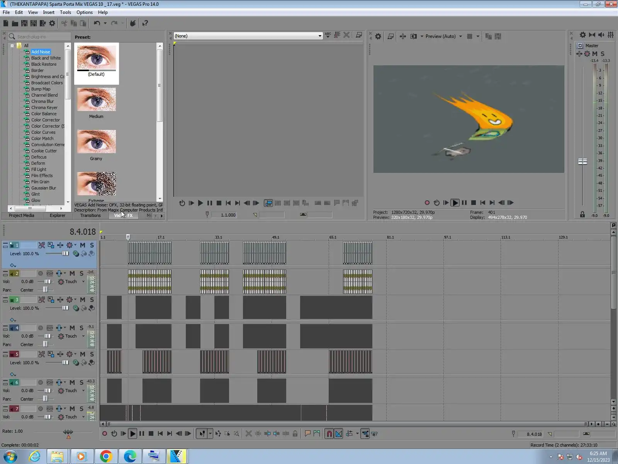Arm audio track 6 for record

(41, 382)
